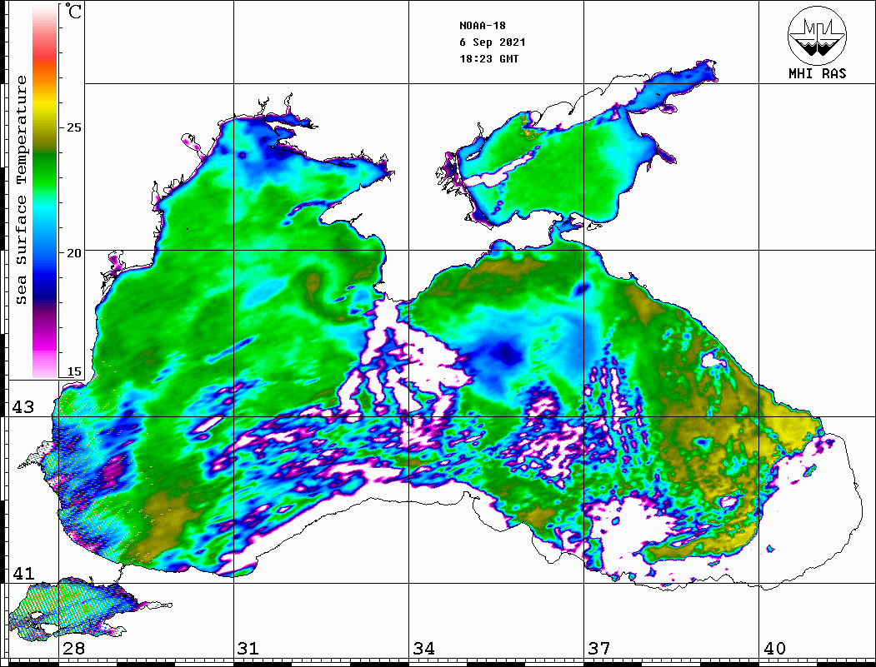Click the Sea Surface Temperature color bar
The height and width of the screenshot is (667, 876).
[x=45, y=192]
